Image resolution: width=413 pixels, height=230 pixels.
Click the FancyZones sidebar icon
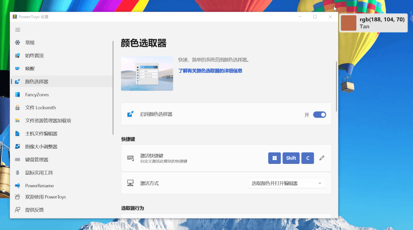[17, 95]
